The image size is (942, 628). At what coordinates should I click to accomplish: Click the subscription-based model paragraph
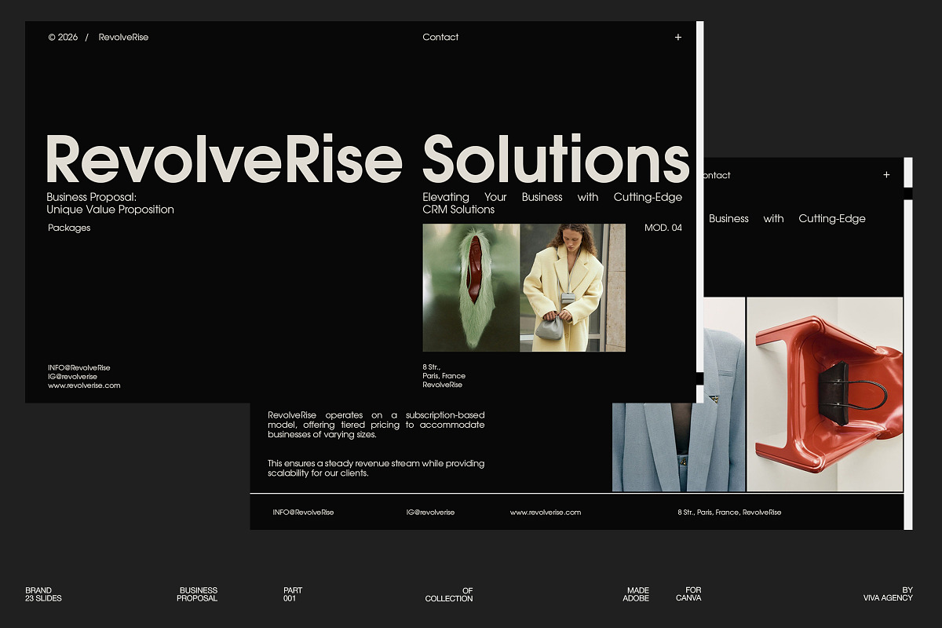point(376,425)
